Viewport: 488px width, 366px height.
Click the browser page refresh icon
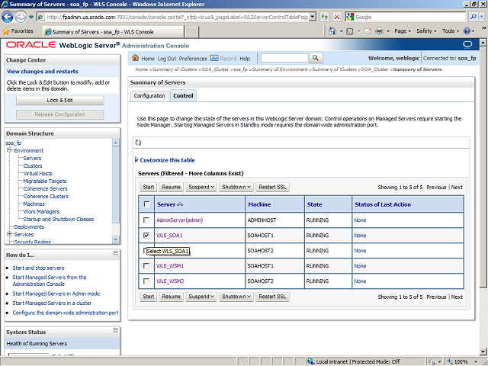click(325, 16)
